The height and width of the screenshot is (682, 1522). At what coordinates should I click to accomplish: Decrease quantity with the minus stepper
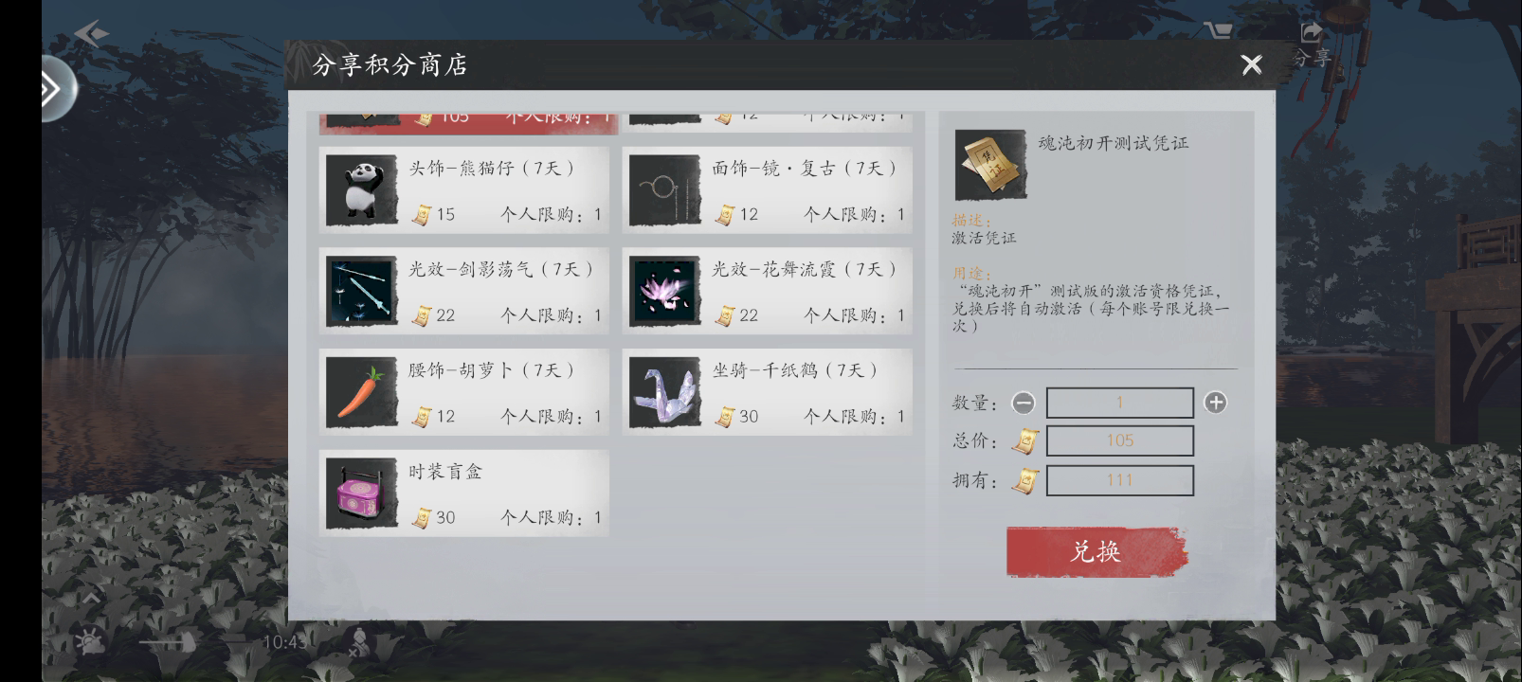[1024, 403]
